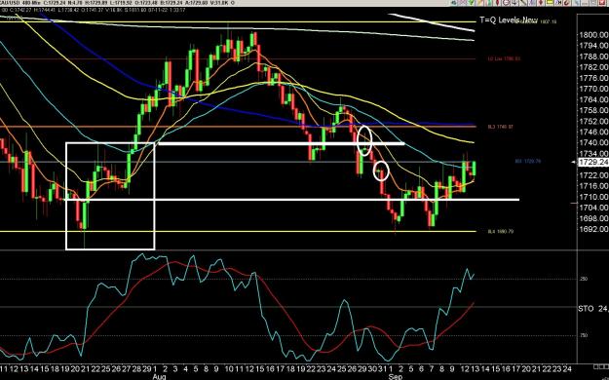This screenshot has width=609, height=380.
Task: Click the BL3 1749.97 level label
Action: pos(501,127)
